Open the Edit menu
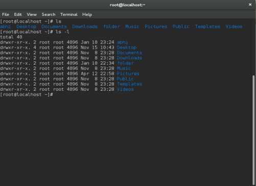The height and width of the screenshot is (186, 256). point(18,14)
